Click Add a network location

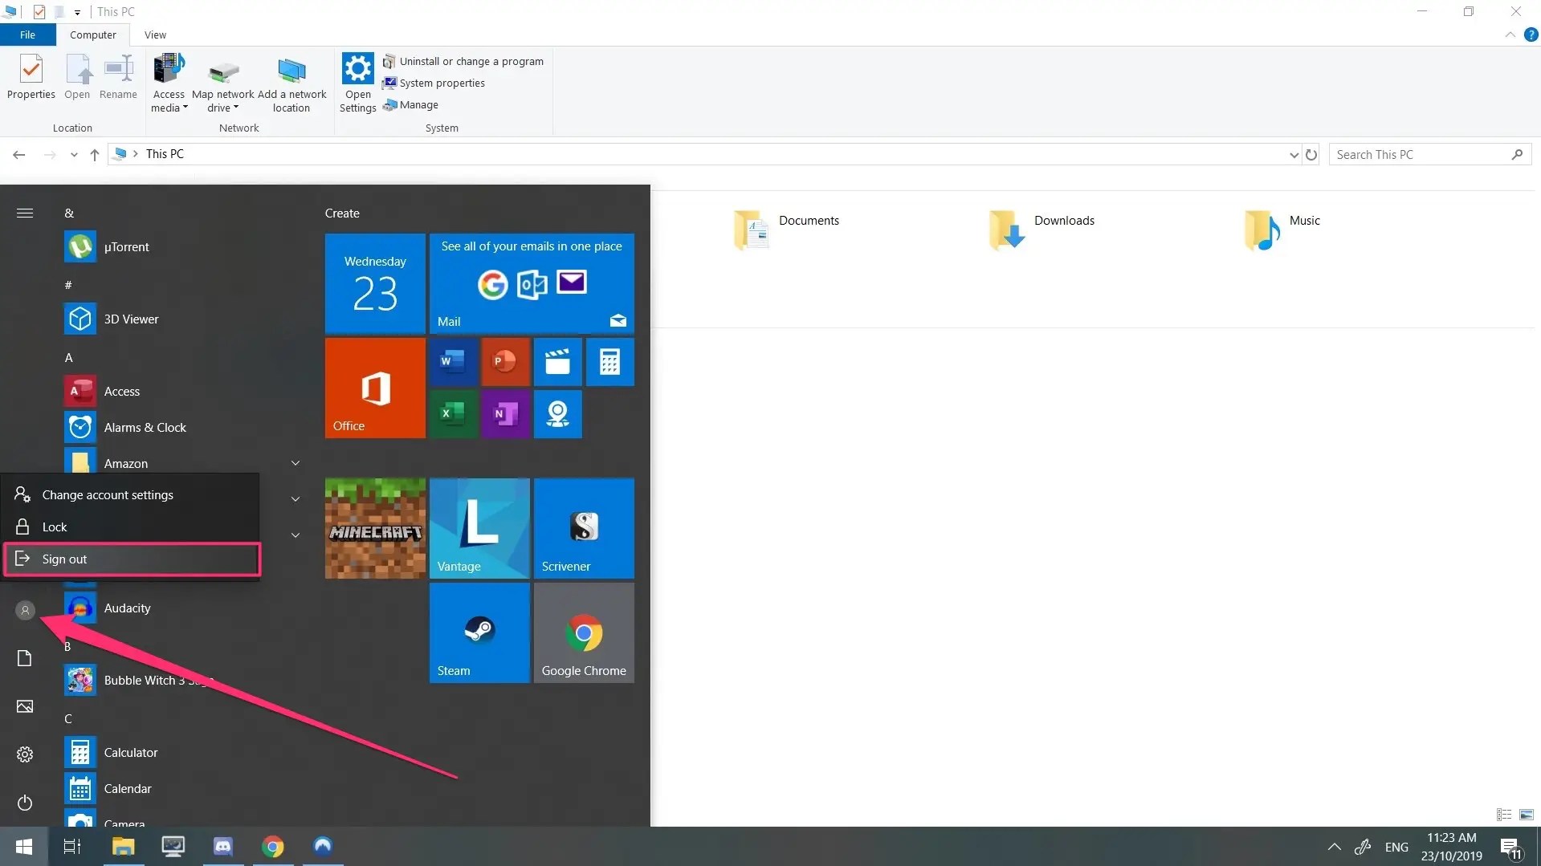coord(291,83)
